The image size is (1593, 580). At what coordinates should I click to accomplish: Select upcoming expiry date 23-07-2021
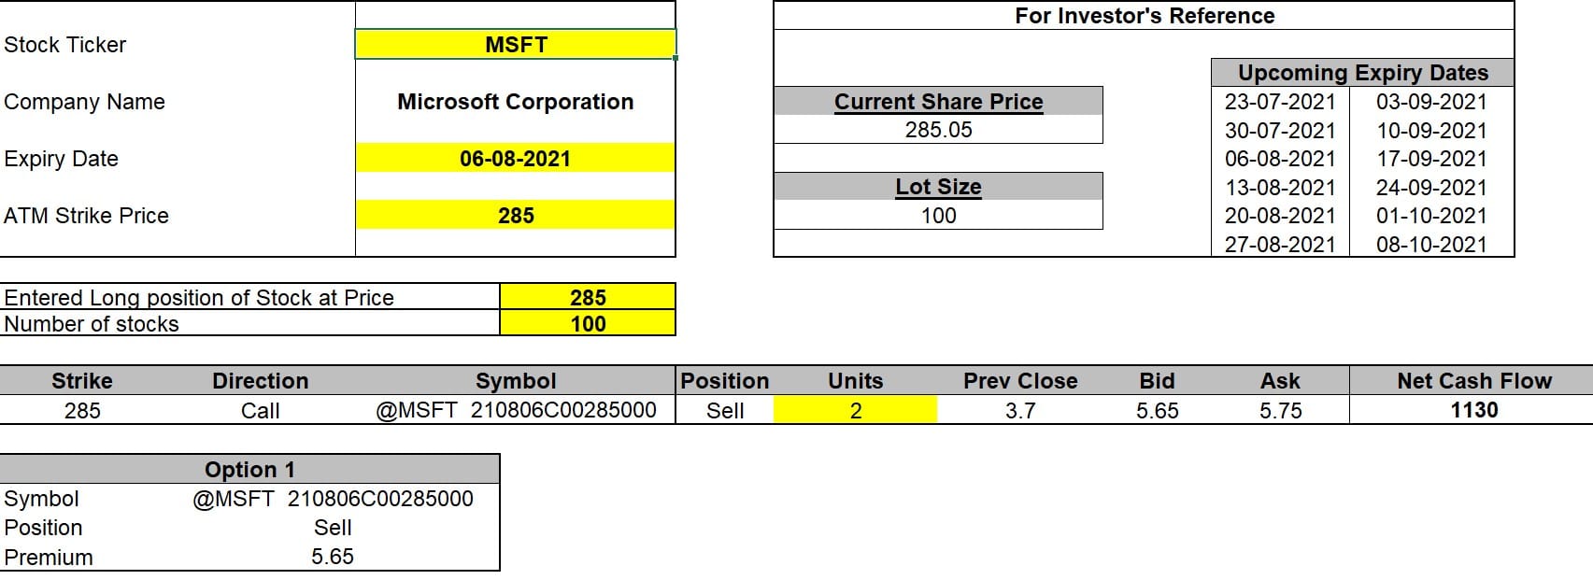[1280, 102]
